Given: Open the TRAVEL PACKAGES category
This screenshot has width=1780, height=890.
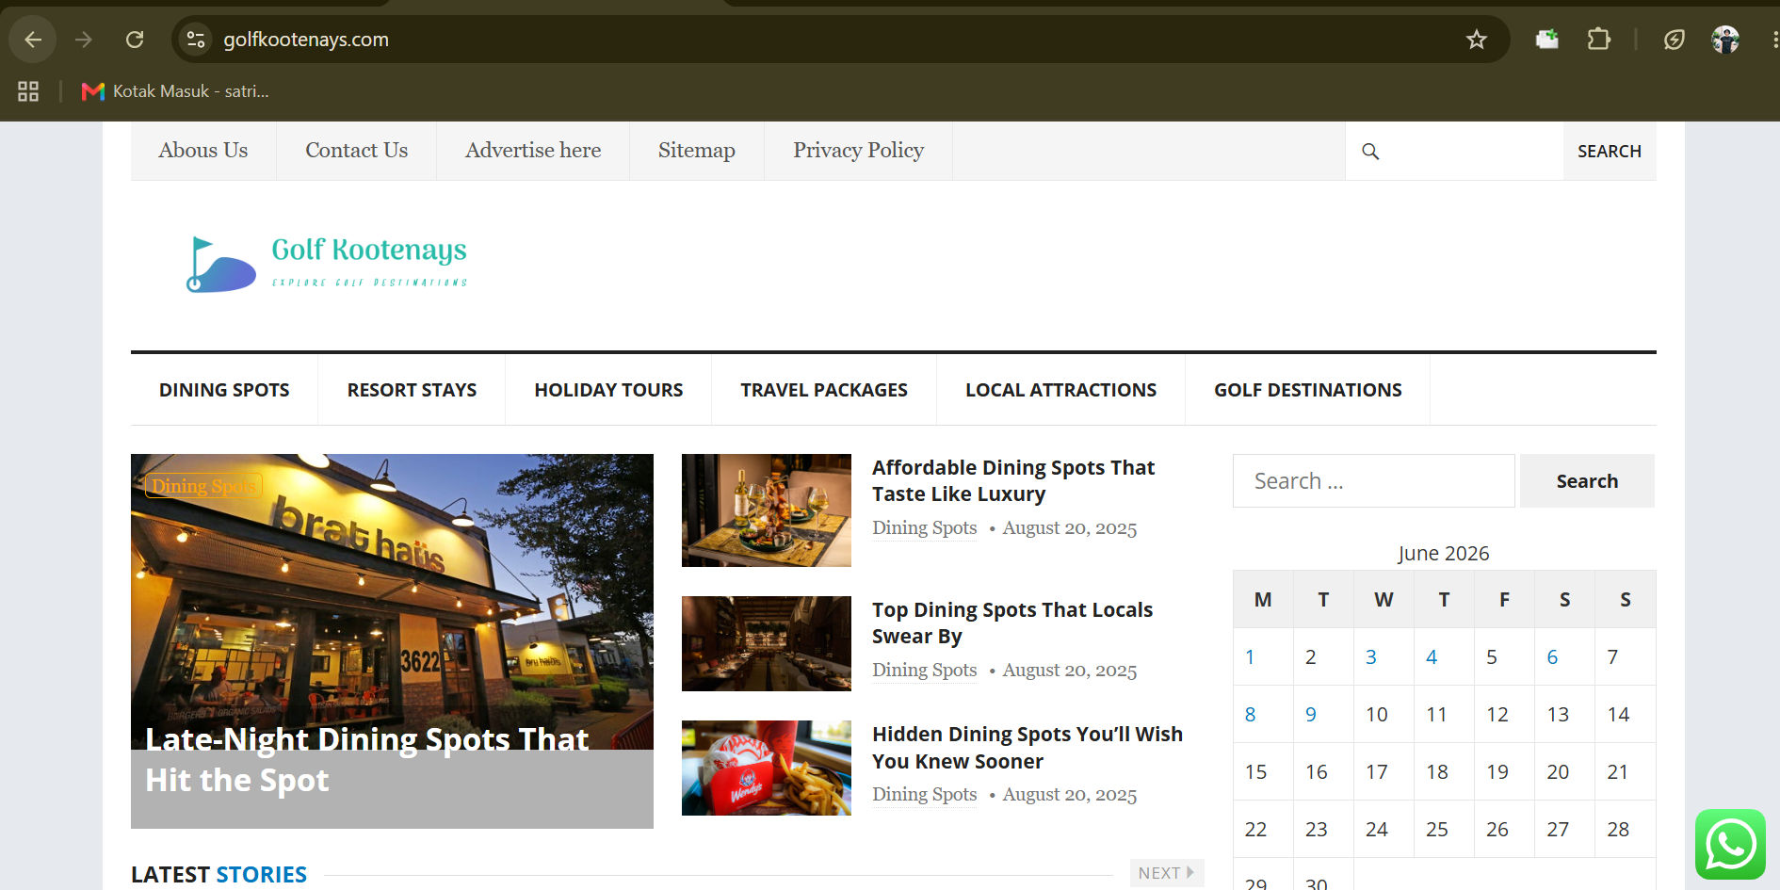Looking at the screenshot, I should coord(824,390).
